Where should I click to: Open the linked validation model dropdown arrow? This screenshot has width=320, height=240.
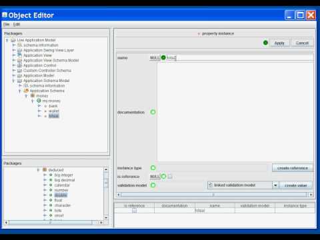[275, 185]
